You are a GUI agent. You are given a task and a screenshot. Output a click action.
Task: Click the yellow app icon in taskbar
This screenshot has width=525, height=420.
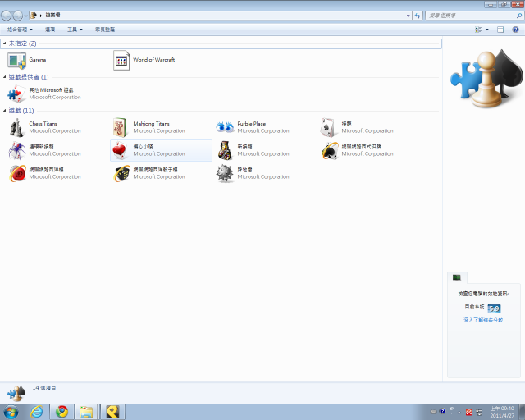[x=112, y=412]
